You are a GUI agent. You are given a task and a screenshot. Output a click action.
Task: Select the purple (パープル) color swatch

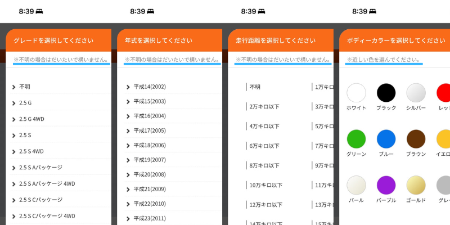386,185
